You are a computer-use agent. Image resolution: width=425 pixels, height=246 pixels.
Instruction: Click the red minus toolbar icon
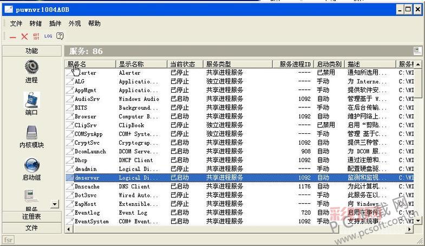[13, 37]
